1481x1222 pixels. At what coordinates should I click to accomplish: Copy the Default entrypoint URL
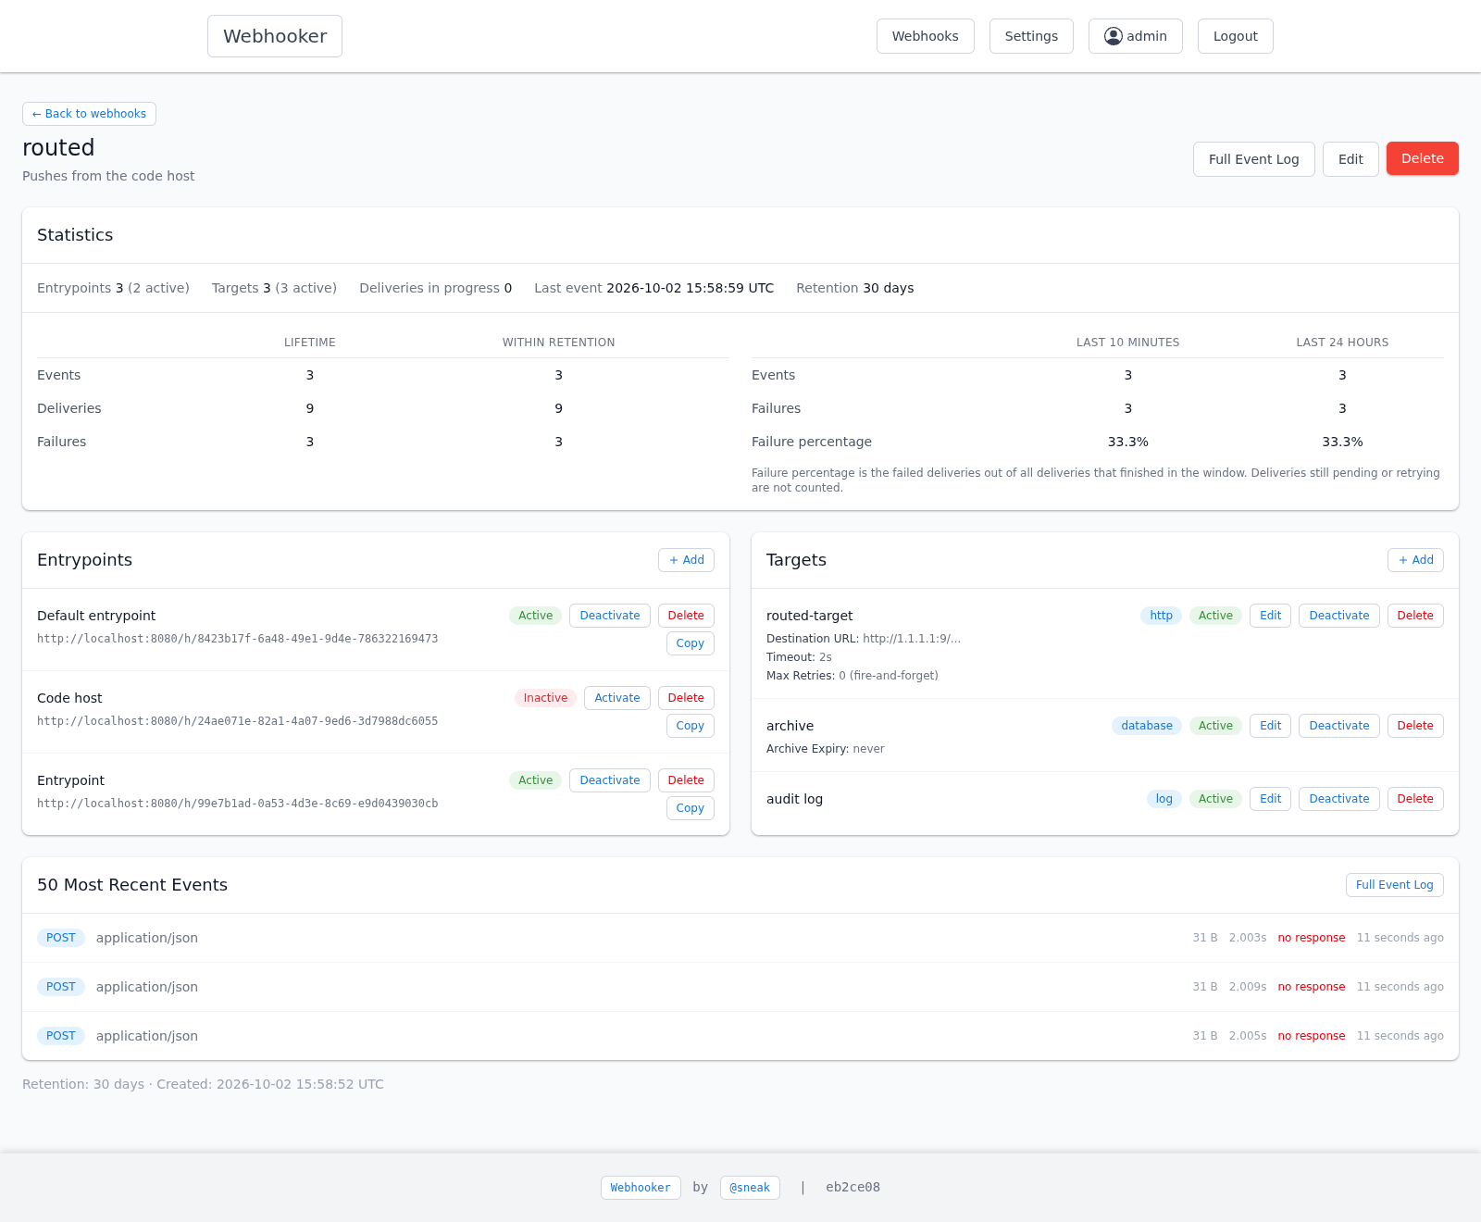[690, 643]
